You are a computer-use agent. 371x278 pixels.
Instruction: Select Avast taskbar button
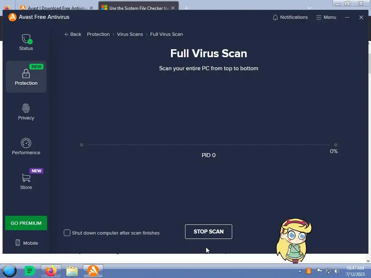[93, 271]
